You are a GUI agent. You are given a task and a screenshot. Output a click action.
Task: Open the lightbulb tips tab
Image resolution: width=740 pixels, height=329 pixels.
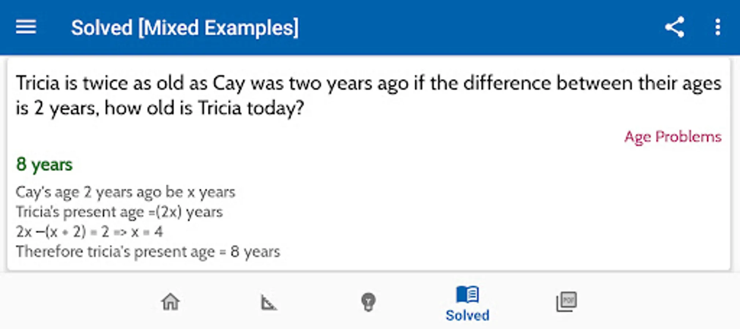coord(368,302)
